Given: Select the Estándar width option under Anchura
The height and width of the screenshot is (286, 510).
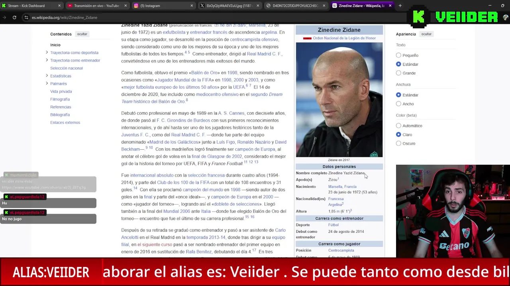Looking at the screenshot, I should click(x=398, y=95).
